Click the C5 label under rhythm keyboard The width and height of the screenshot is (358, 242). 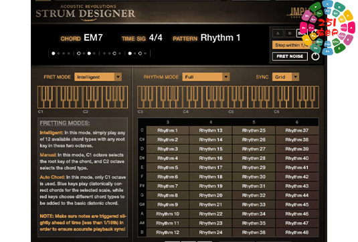pyautogui.click(x=231, y=112)
